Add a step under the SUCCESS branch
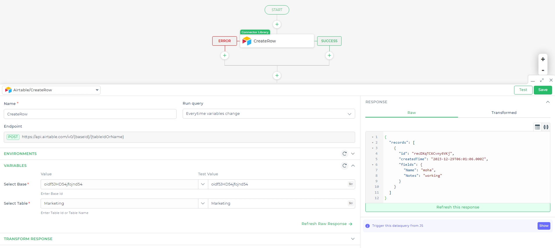Viewport: 555px width, 248px height. [x=329, y=56]
